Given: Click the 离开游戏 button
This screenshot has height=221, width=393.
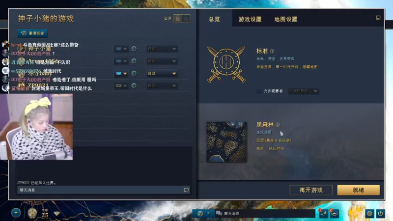Looking at the screenshot, I should click(311, 190).
